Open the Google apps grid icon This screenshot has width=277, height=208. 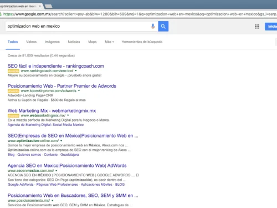point(257,27)
